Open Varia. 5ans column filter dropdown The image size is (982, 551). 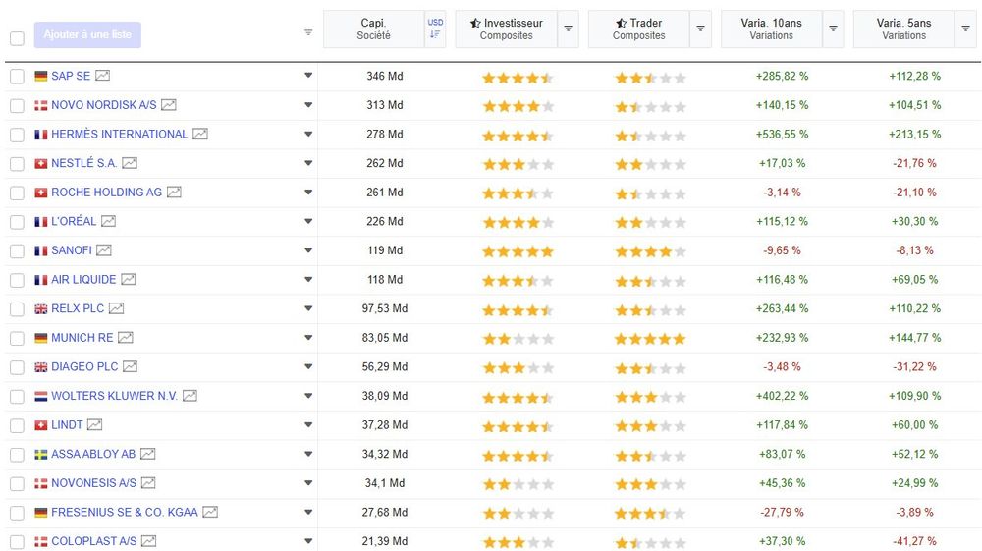[x=965, y=28]
